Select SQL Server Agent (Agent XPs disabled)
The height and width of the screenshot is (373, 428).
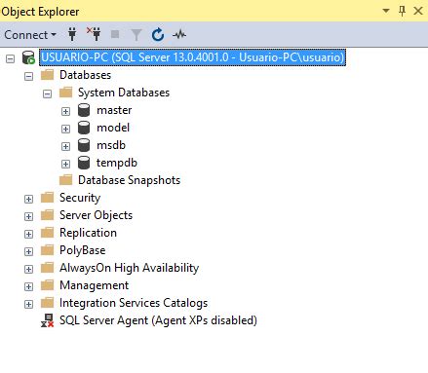click(158, 320)
